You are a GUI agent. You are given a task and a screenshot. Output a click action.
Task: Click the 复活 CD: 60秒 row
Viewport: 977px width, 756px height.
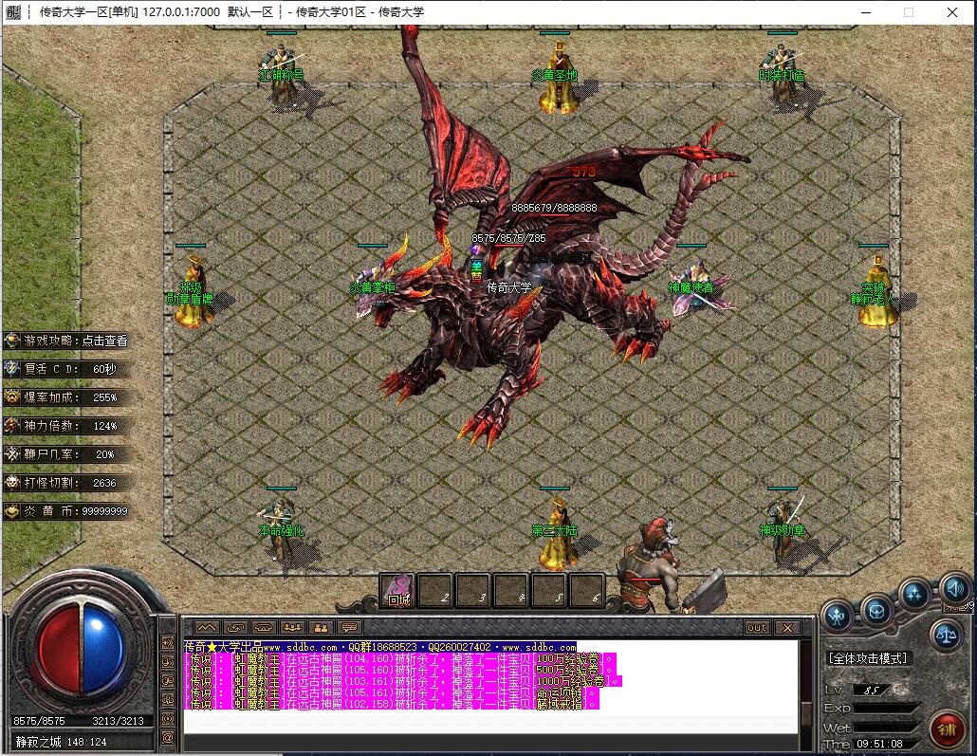66,369
